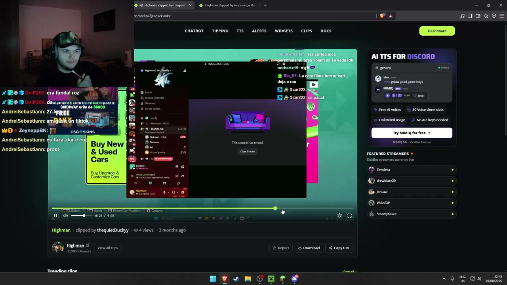
Task: Open the DOCS nav link
Action: click(x=326, y=31)
